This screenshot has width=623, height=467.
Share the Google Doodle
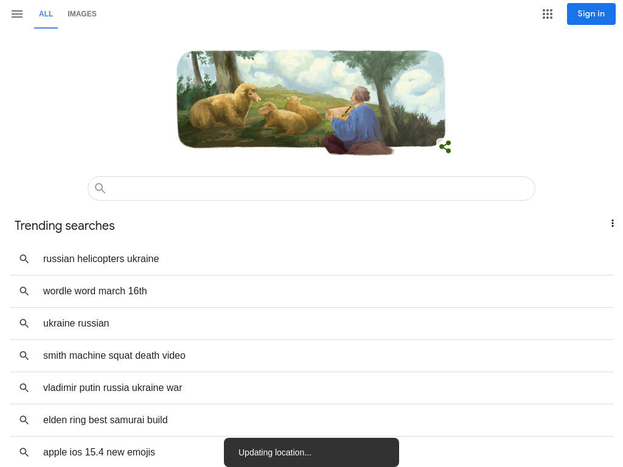pyautogui.click(x=445, y=147)
